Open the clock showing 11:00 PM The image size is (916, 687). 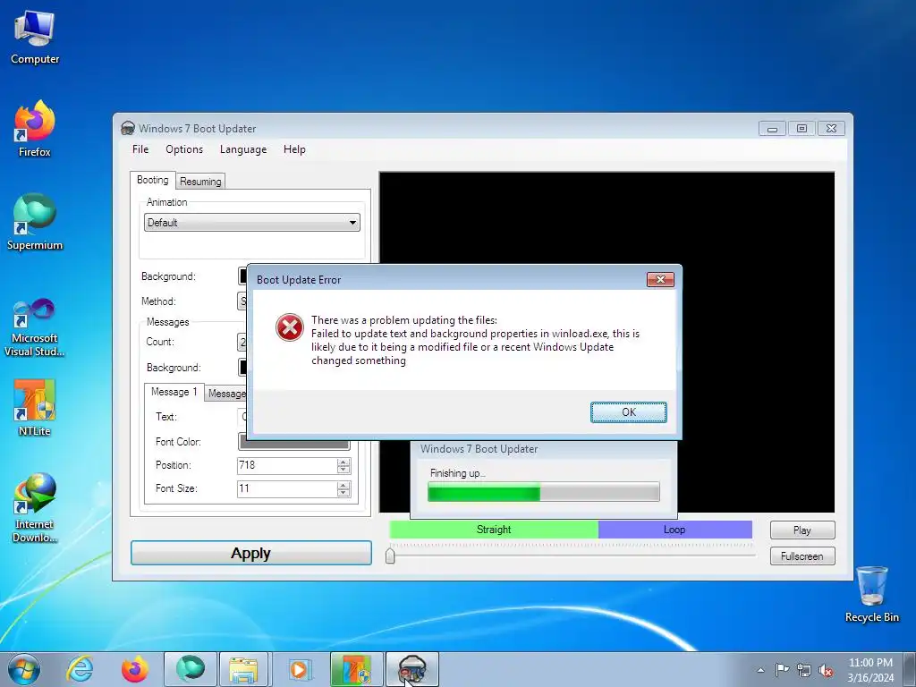coord(870,670)
